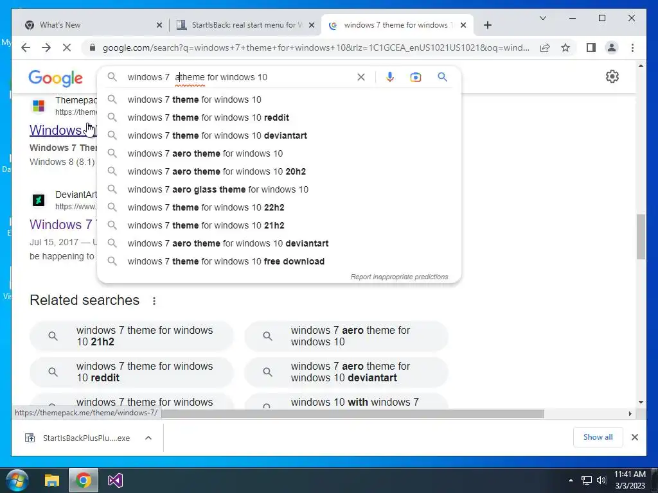This screenshot has height=493, width=658.
Task: Open File Explorer from the taskbar
Action: 52,480
